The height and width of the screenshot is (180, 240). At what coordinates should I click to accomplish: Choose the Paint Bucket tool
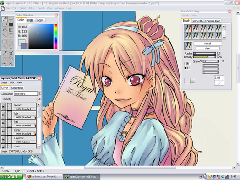tap(5, 30)
